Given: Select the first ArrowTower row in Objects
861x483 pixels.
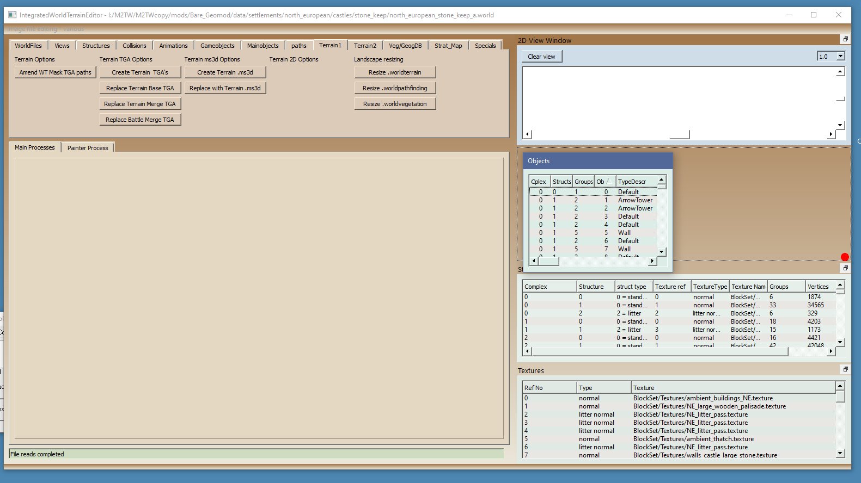Looking at the screenshot, I should (593, 200).
